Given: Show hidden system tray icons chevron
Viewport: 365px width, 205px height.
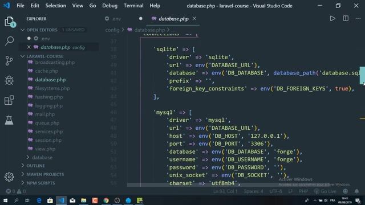Looking at the screenshot, I should [x=315, y=200].
